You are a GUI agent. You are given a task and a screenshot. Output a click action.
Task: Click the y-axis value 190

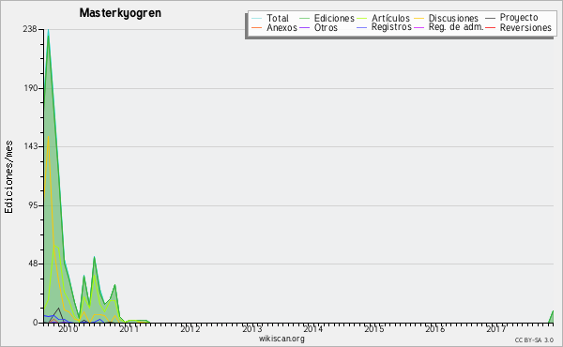click(31, 88)
